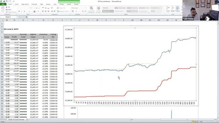
Task: Click the Accounting Number Format icon
Action: pyautogui.click(x=73, y=11)
